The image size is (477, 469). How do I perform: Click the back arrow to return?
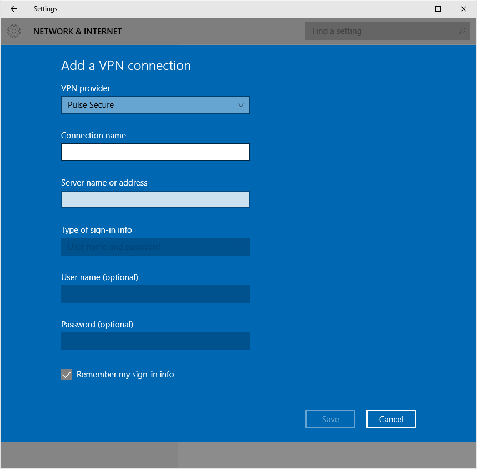[x=13, y=9]
